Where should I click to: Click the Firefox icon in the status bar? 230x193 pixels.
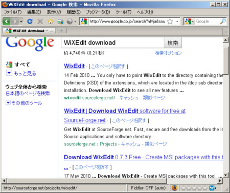point(174,188)
